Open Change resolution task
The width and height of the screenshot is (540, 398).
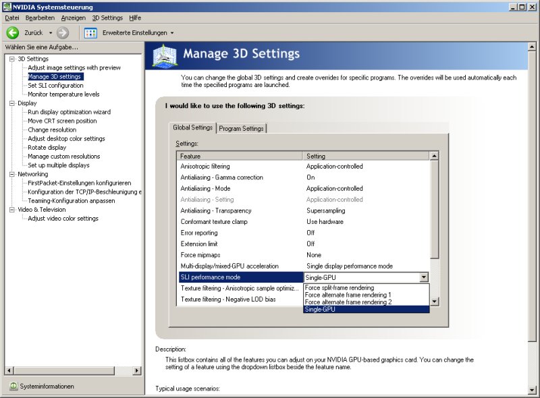[x=52, y=130]
